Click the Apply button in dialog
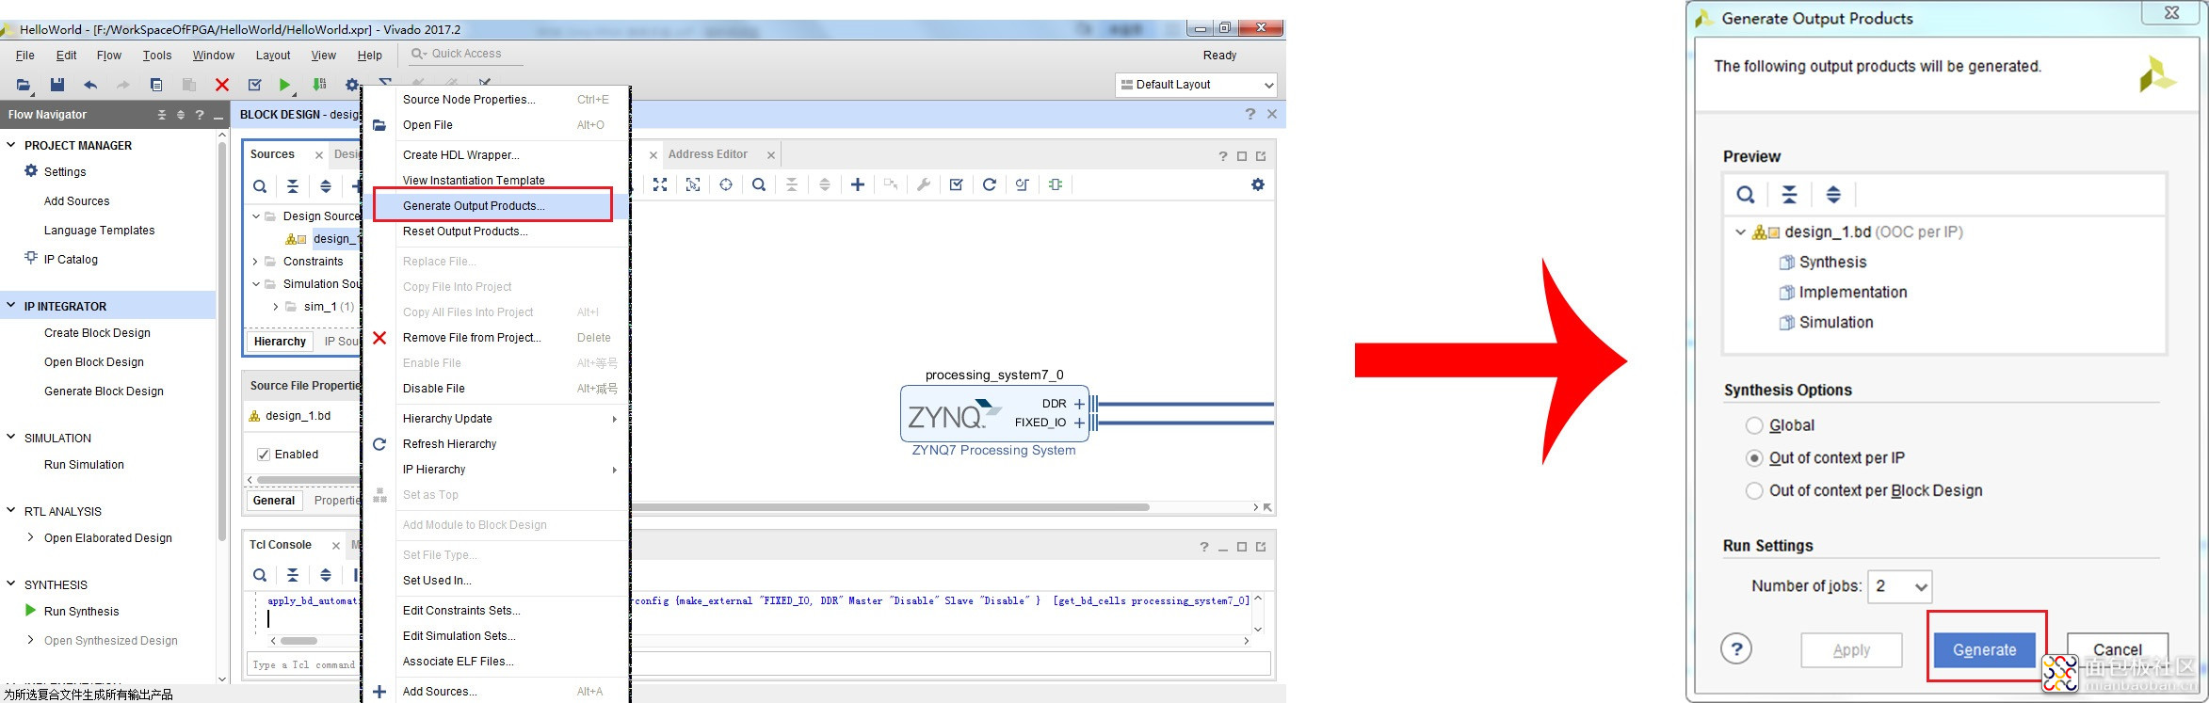This screenshot has height=703, width=2209. pos(1851,650)
